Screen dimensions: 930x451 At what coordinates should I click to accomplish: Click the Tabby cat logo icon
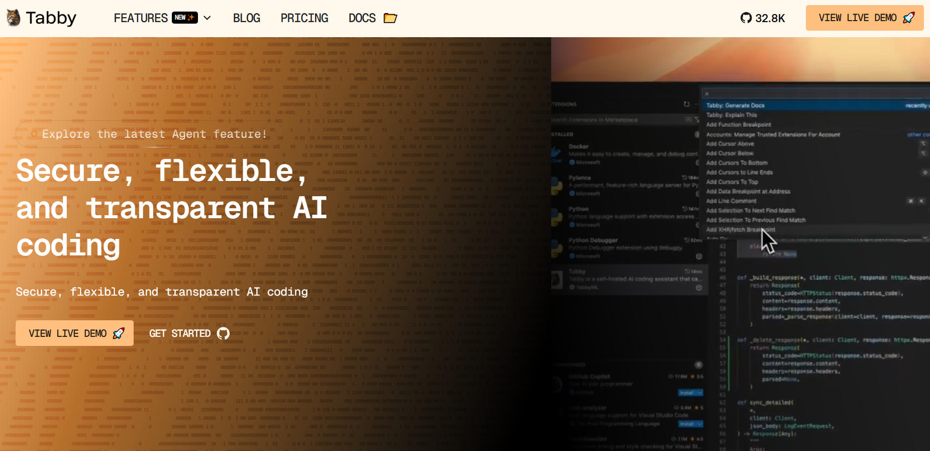coord(13,18)
